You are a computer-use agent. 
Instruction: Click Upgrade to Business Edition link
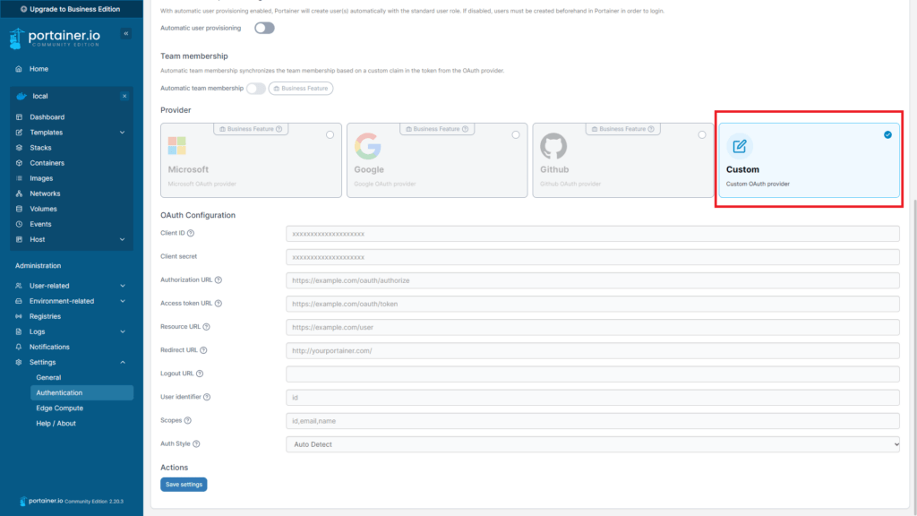pyautogui.click(x=70, y=9)
